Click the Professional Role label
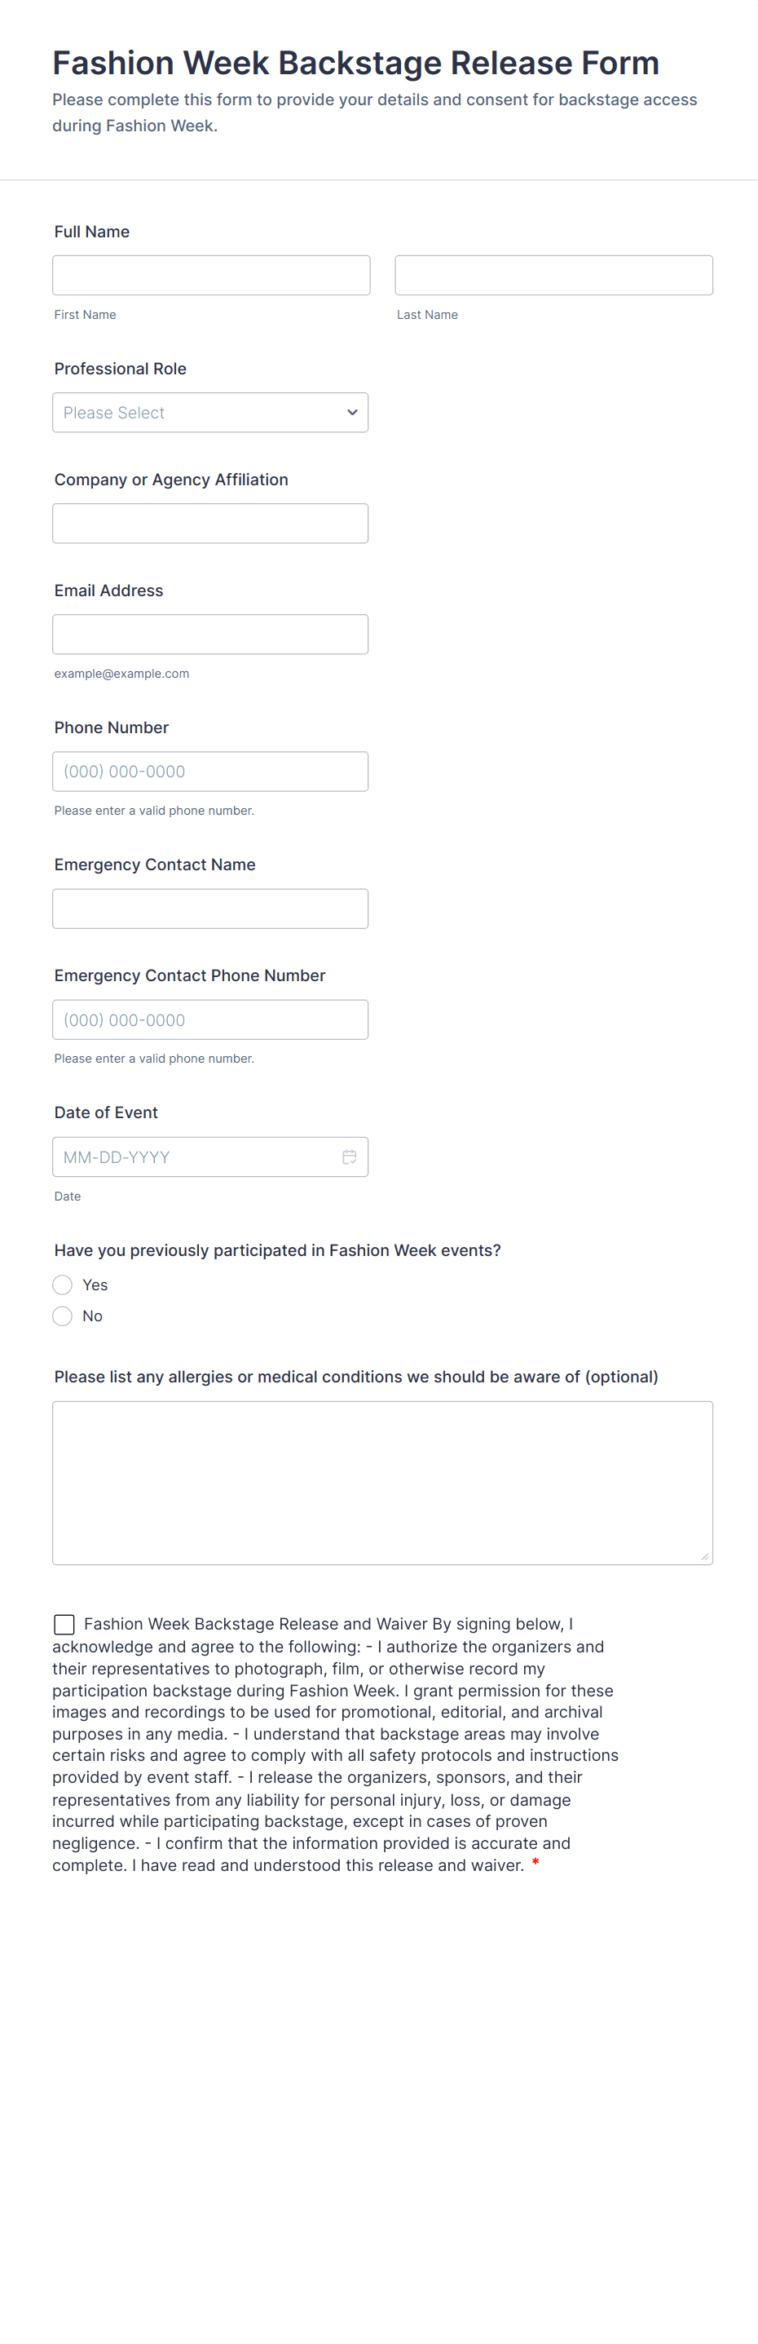Image resolution: width=758 pixels, height=2344 pixels. [x=120, y=369]
